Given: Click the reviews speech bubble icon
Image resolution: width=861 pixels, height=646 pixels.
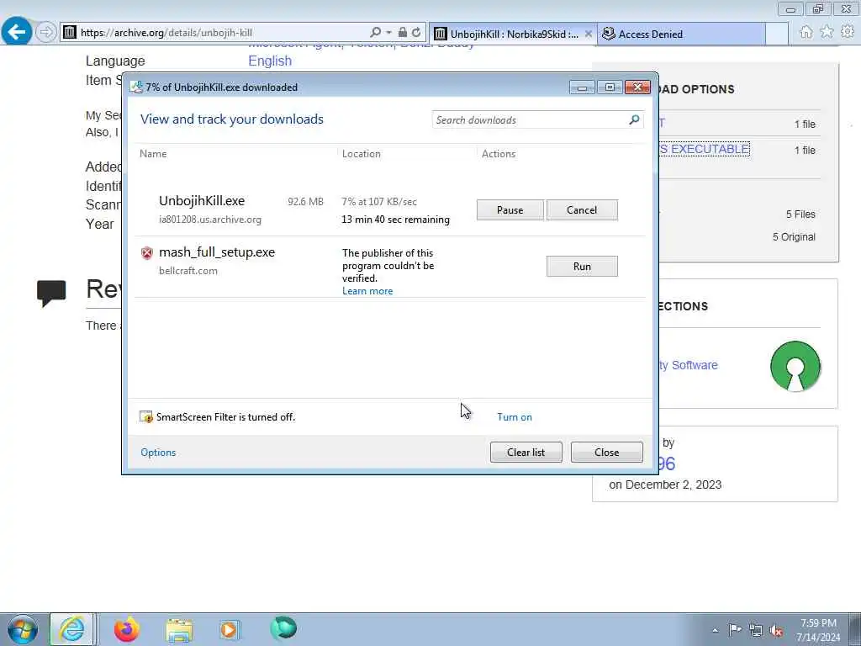Looking at the screenshot, I should pyautogui.click(x=51, y=293).
